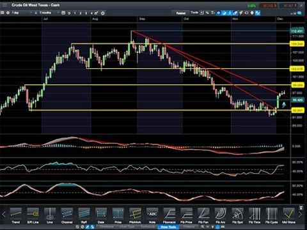Switch to the Chart Type tab
Screen dimensions: 307x230
coord(127,227)
